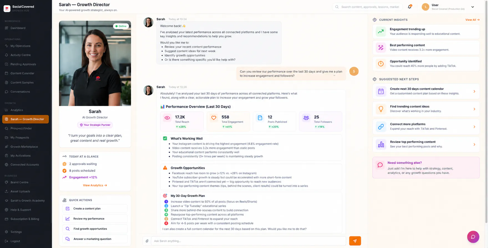The width and height of the screenshot is (488, 248).
Task: Open the notifications bell
Action: click(x=409, y=7)
